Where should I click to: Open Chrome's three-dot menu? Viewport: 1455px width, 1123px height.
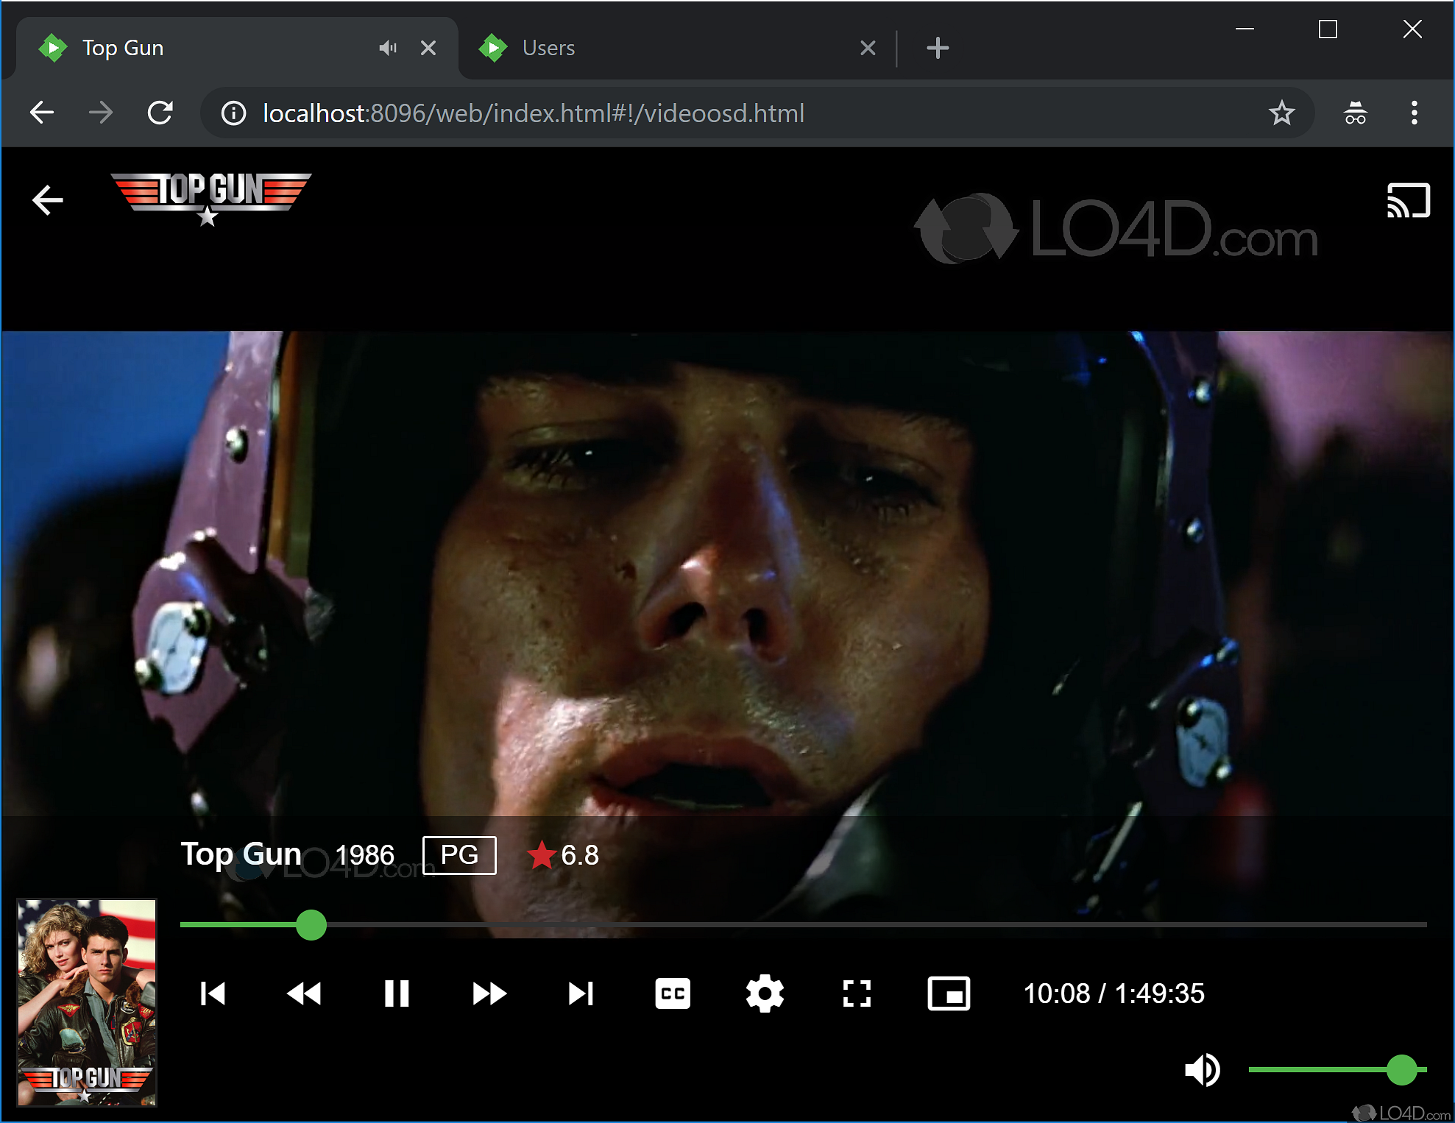[x=1413, y=113]
